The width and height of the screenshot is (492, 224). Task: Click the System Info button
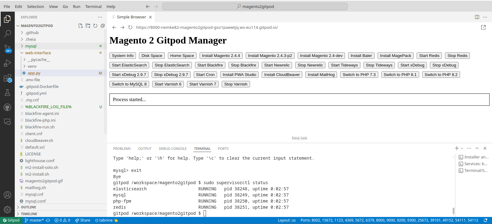(123, 56)
